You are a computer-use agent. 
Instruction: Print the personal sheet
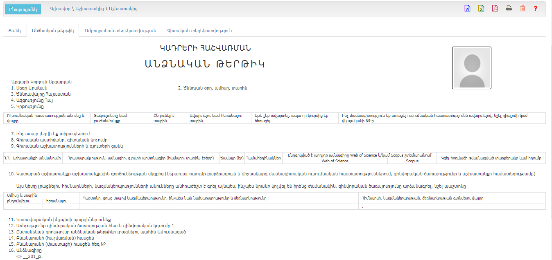tap(509, 9)
